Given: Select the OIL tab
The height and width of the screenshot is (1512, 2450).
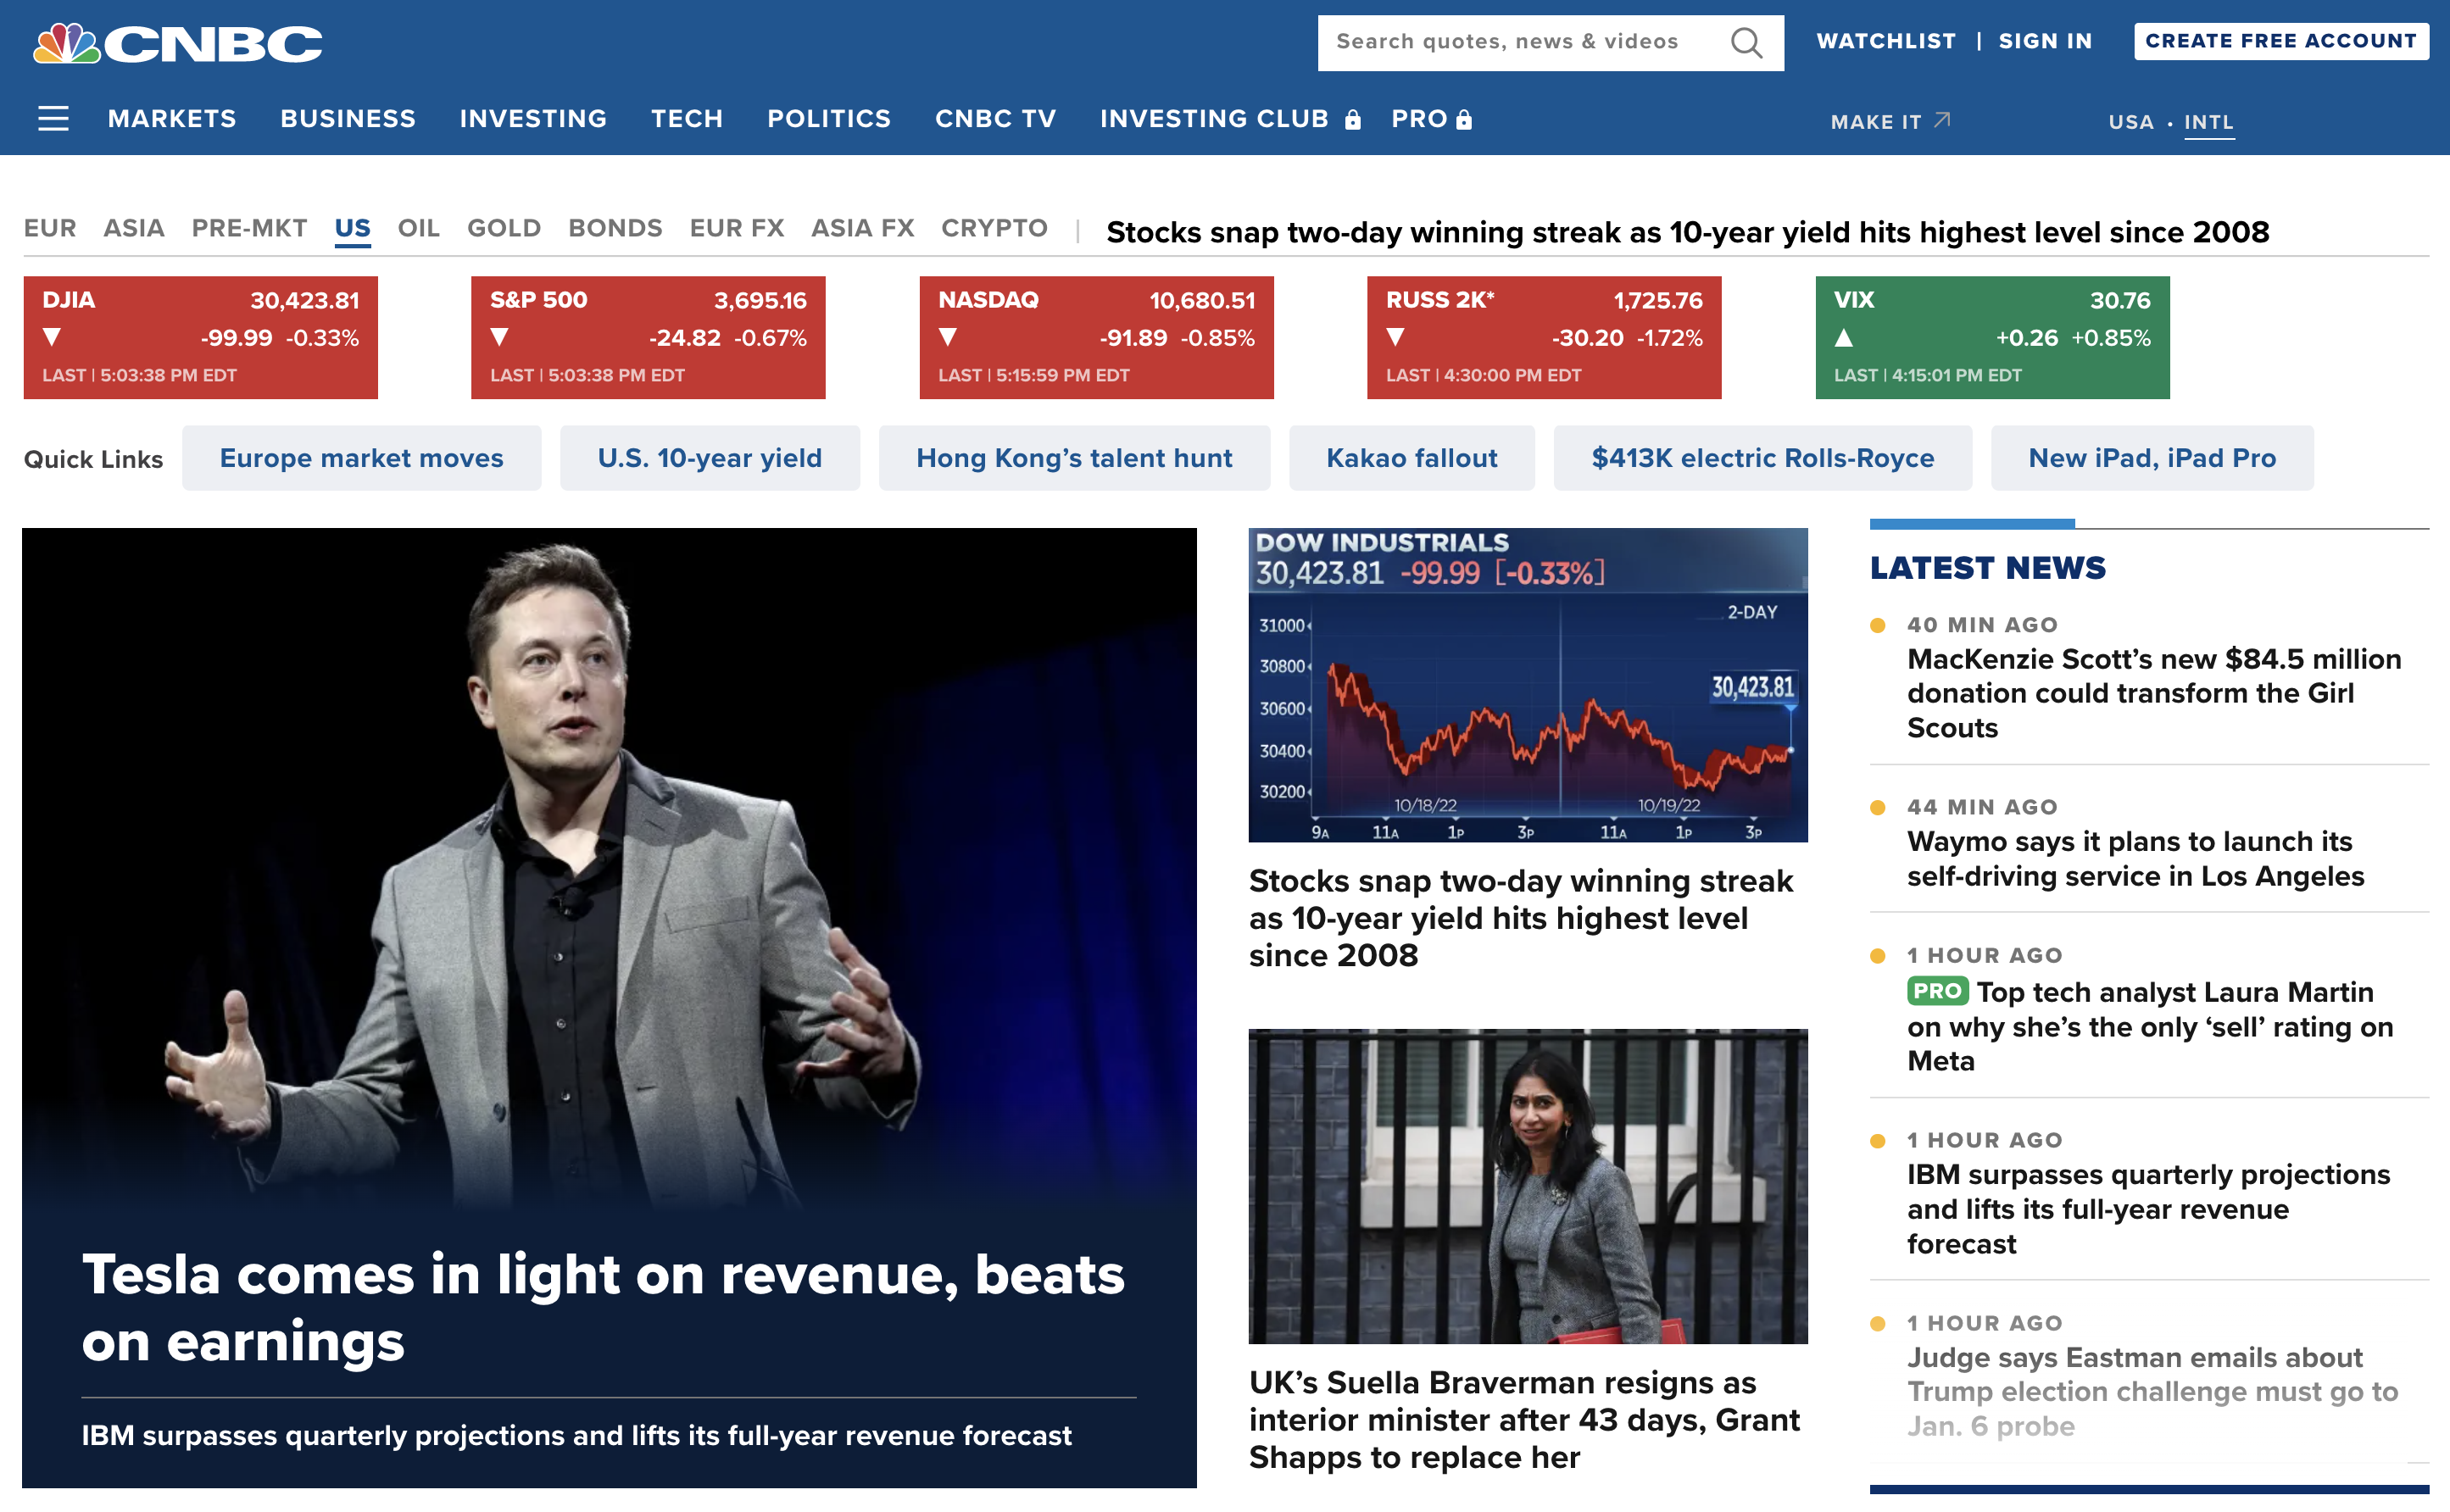Looking at the screenshot, I should coord(418,228).
